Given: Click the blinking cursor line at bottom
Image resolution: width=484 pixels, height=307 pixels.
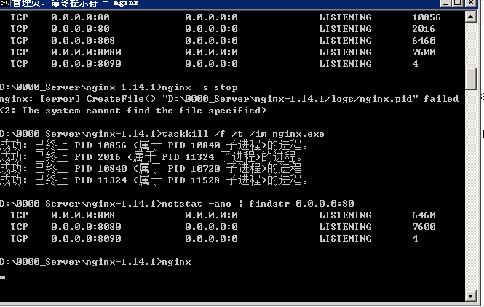Looking at the screenshot, I should point(2,277).
